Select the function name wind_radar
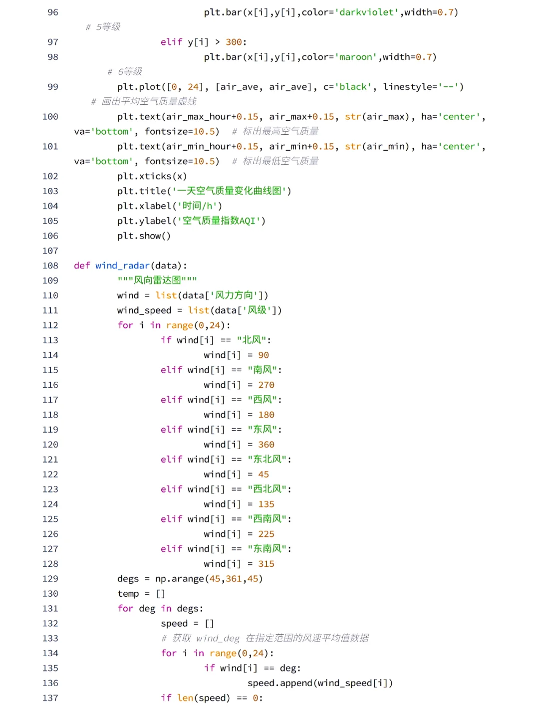Image resolution: width=539 pixels, height=718 pixels. pos(122,265)
